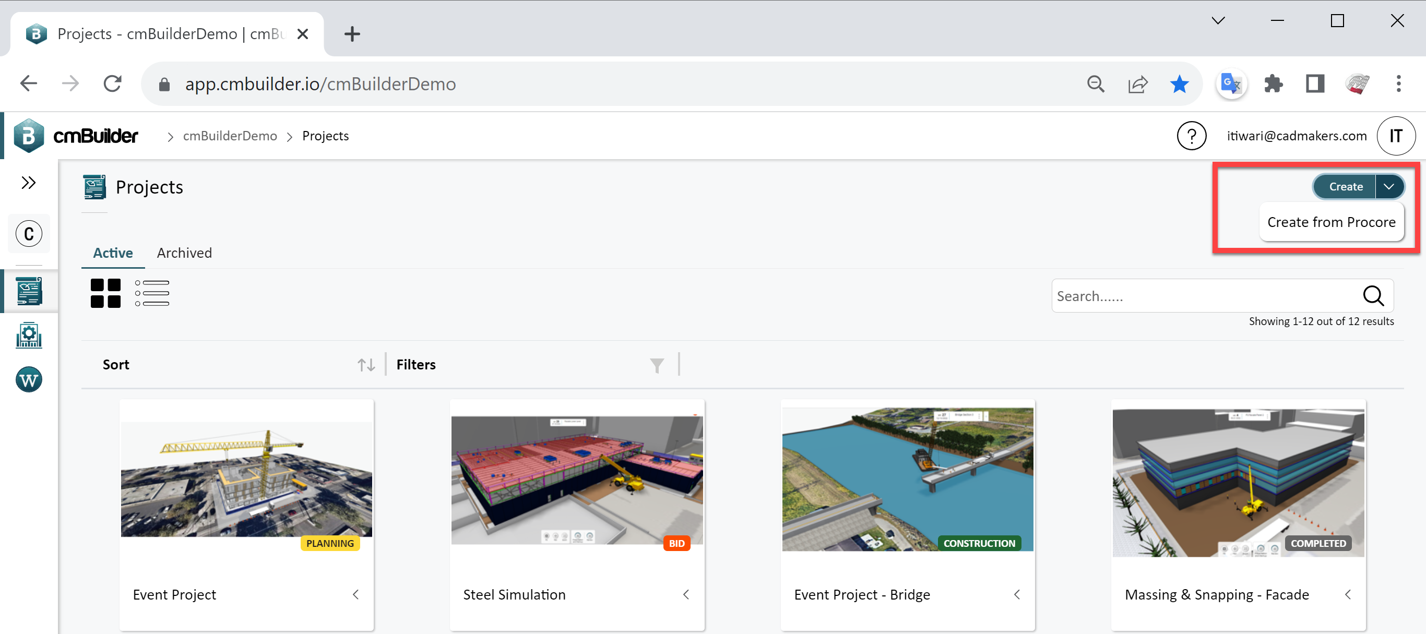Click the PLANNING status badge
Screen dimensions: 1426x634
tap(330, 543)
